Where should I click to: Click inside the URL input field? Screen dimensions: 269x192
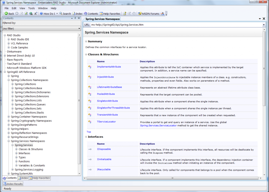click(x=158, y=25)
